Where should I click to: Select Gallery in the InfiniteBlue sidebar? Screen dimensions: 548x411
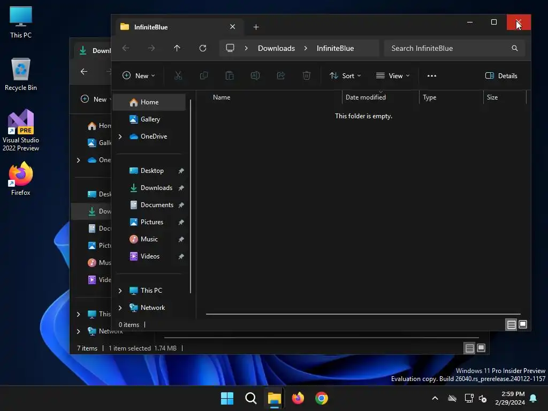click(x=150, y=119)
